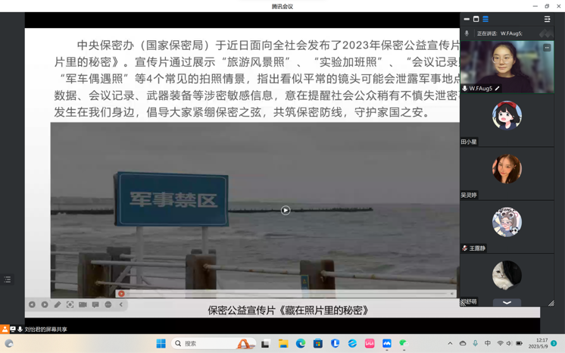
Task: Switch video panel to list layout view
Action: [485, 19]
